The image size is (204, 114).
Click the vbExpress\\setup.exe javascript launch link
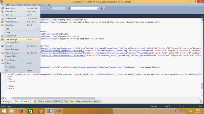[x=62, y=51]
